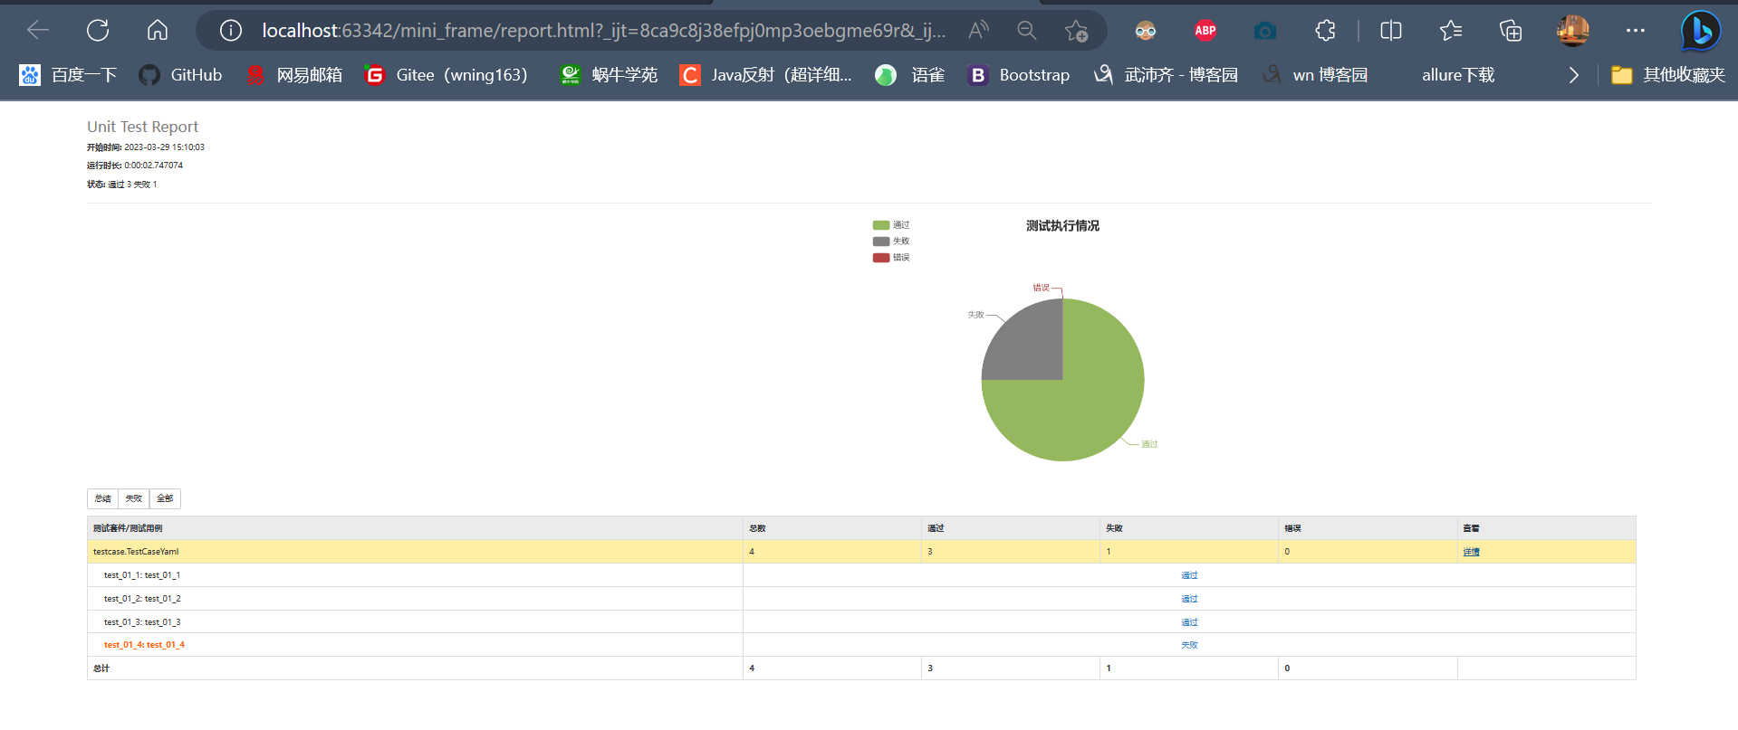Open the 网易邮箱 bookmark

(x=293, y=75)
